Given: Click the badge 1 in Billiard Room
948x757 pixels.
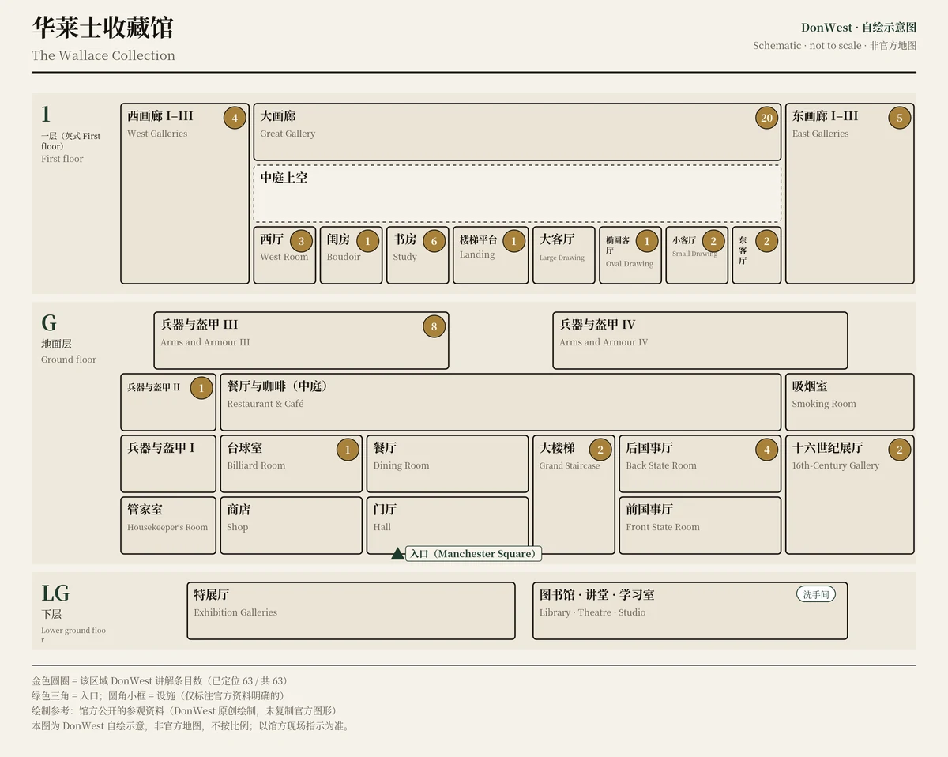Looking at the screenshot, I should pos(348,450).
